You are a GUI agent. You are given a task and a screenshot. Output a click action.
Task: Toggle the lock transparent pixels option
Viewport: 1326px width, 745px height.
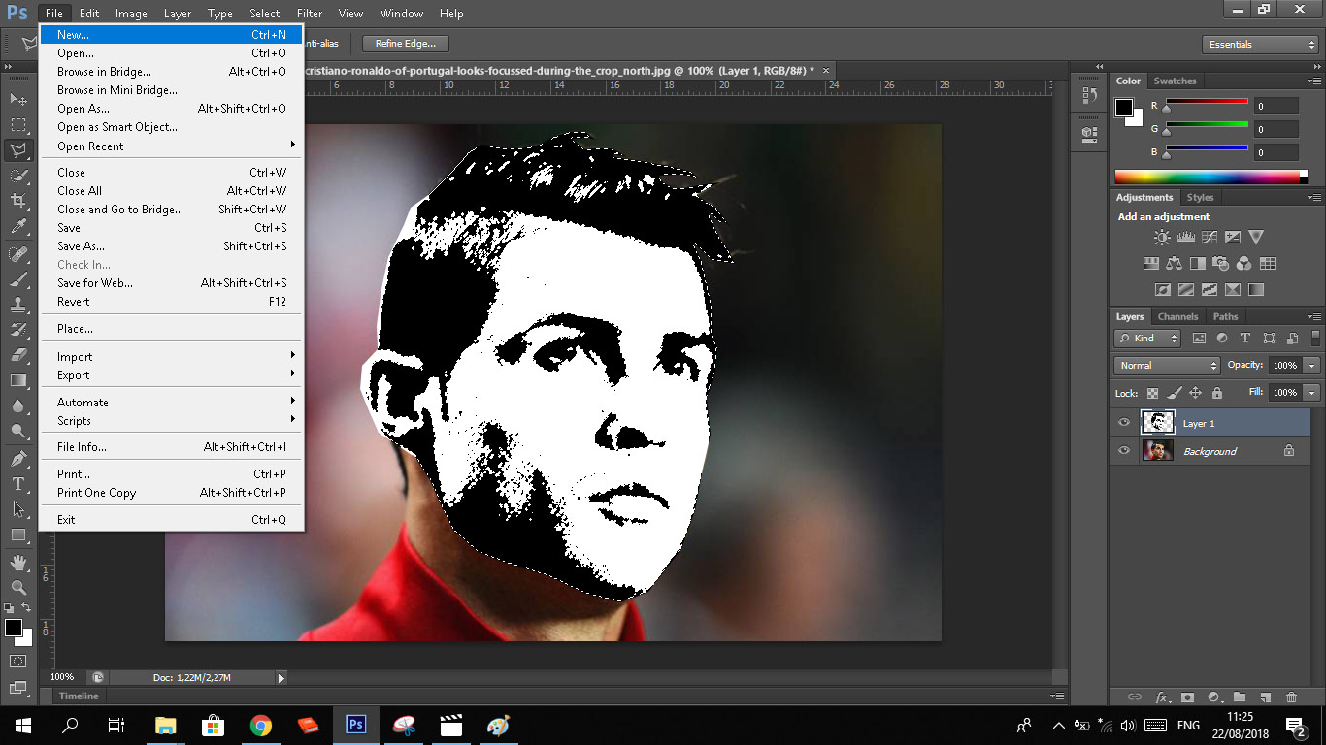coord(1152,393)
